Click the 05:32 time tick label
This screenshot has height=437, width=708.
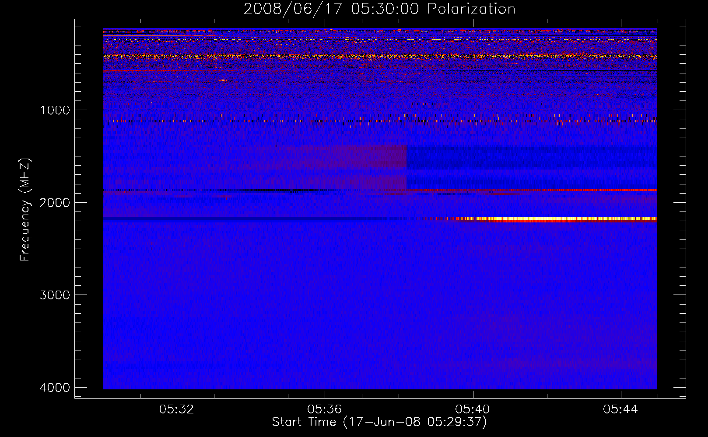pyautogui.click(x=177, y=409)
